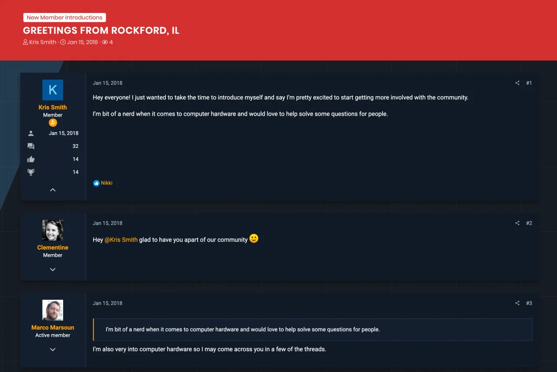Screen dimensions: 557x372
Task: Click share icon on post #3
Action: pos(517,303)
